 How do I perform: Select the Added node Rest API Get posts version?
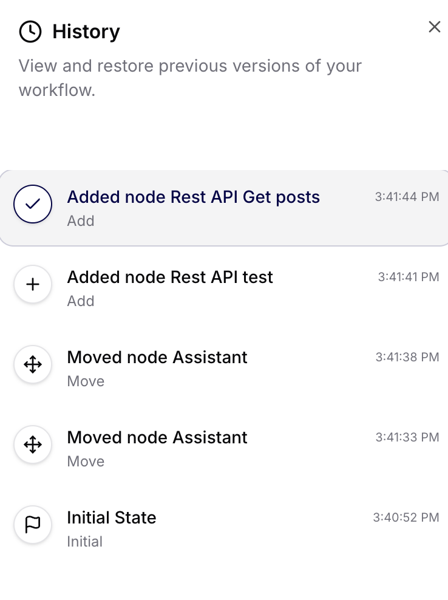click(194, 197)
